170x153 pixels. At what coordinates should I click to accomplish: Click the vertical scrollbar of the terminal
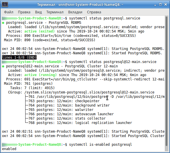167,81
